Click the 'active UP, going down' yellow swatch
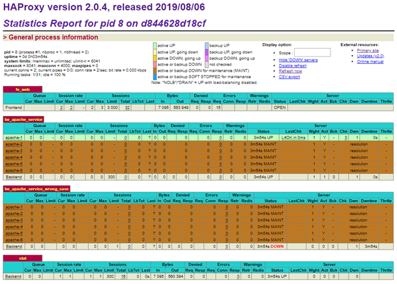 (154, 52)
